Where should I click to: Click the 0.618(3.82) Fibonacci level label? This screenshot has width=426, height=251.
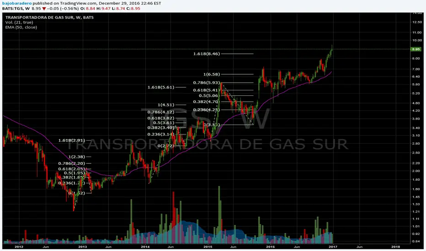pyautogui.click(x=161, y=118)
